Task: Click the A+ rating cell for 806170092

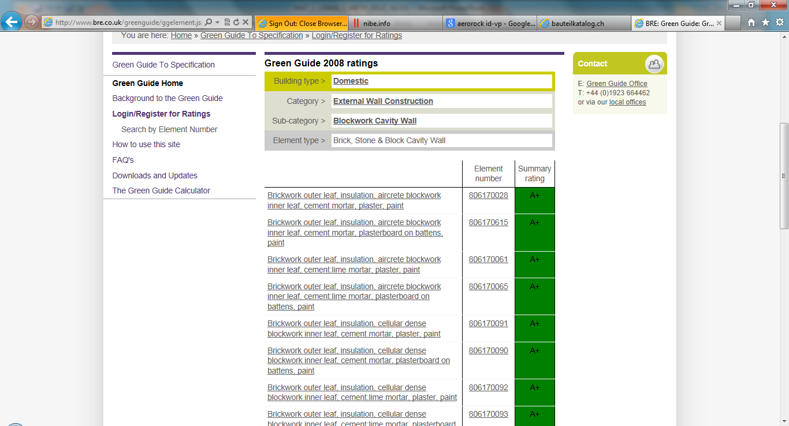Action: (535, 393)
